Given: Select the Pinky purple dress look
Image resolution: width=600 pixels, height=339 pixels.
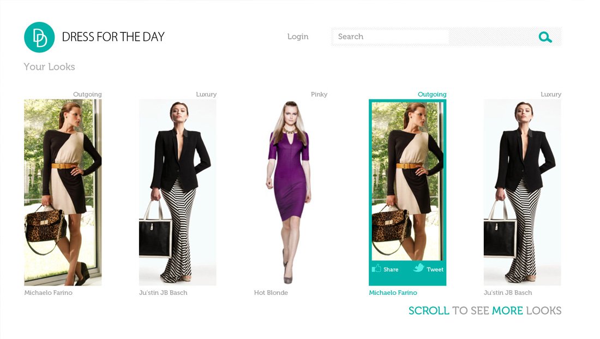Looking at the screenshot, I should pyautogui.click(x=290, y=192).
